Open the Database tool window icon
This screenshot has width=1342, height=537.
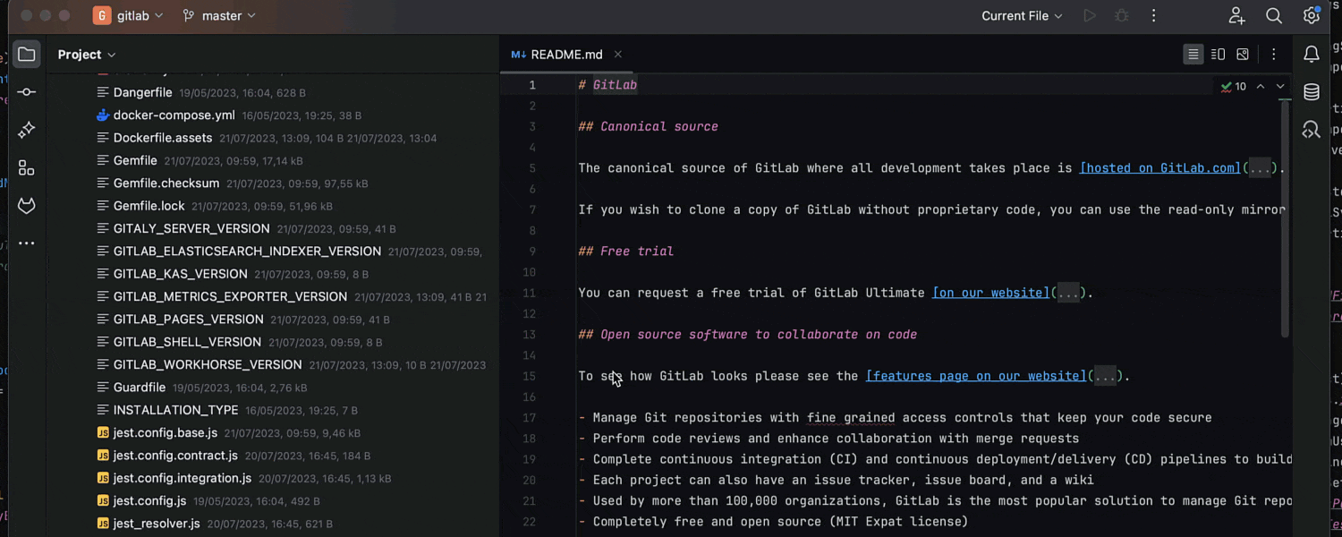1311,91
